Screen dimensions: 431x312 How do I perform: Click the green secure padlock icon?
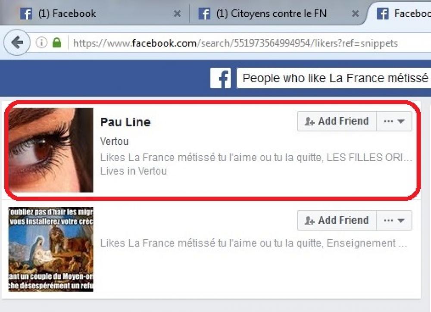(57, 43)
